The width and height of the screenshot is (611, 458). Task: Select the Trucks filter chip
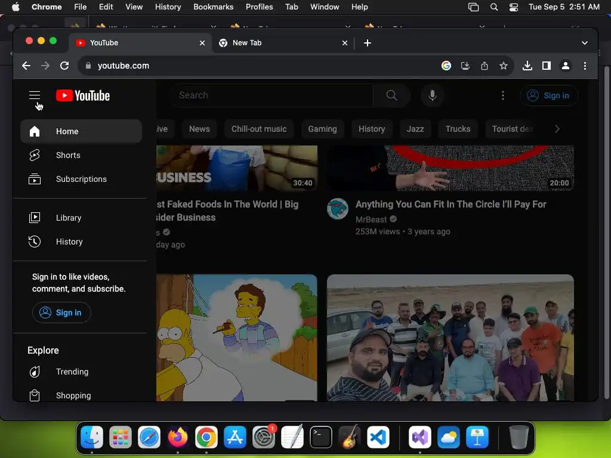pos(458,129)
